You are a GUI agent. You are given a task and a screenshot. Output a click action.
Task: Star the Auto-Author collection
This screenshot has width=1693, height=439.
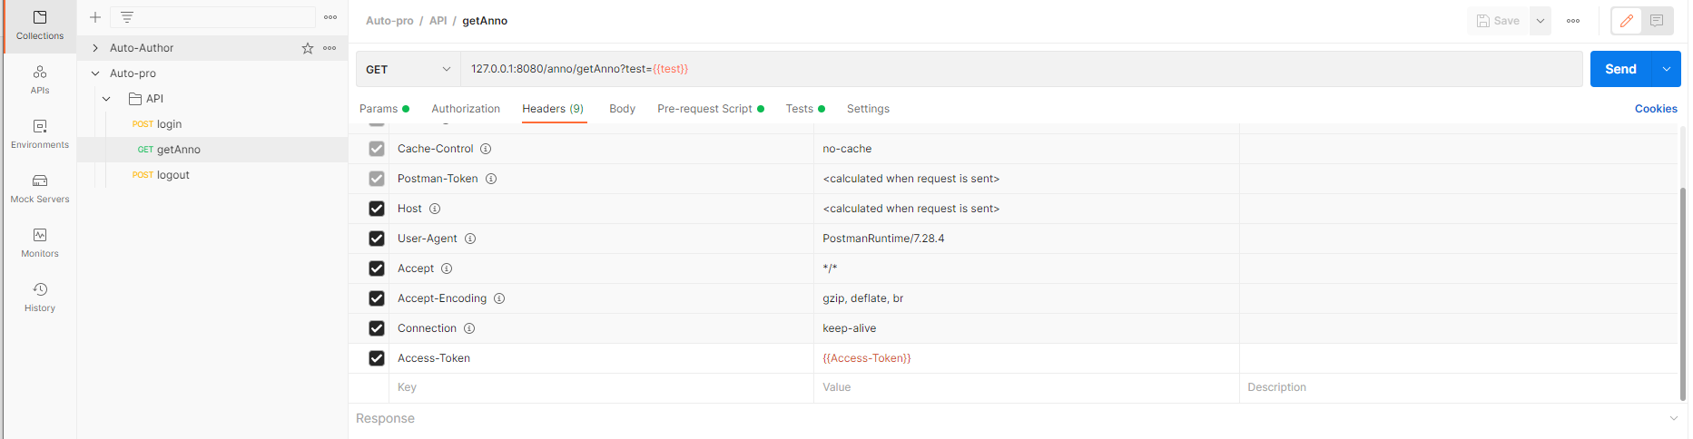point(308,48)
